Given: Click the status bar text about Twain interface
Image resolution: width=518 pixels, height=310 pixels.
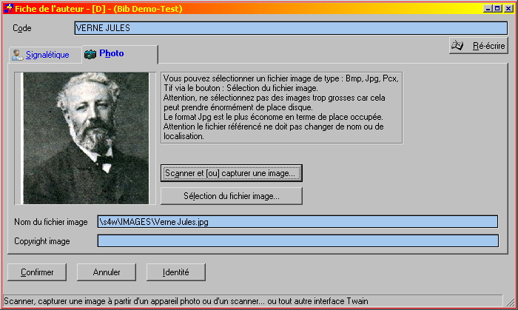Looking at the screenshot, I should (186, 301).
